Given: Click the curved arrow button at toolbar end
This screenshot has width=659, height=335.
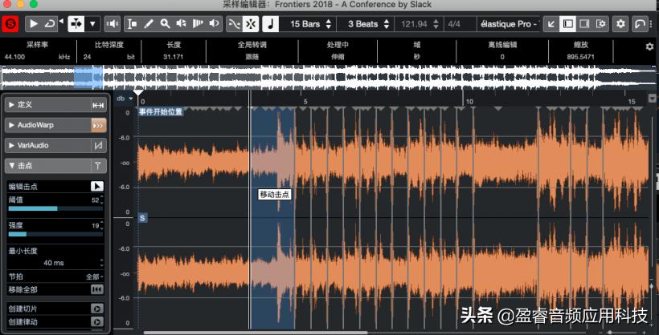Looking at the screenshot, I should (640, 24).
